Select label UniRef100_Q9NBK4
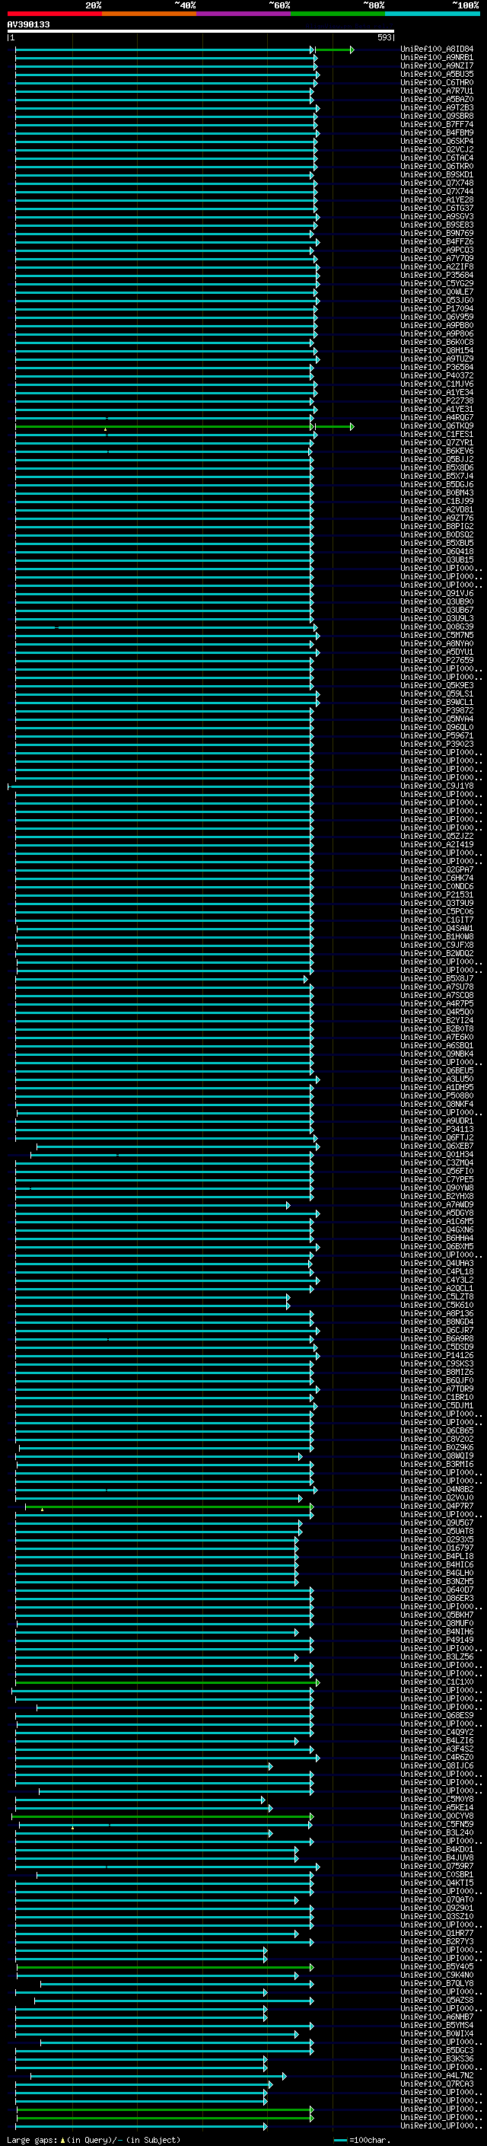 (437, 1054)
